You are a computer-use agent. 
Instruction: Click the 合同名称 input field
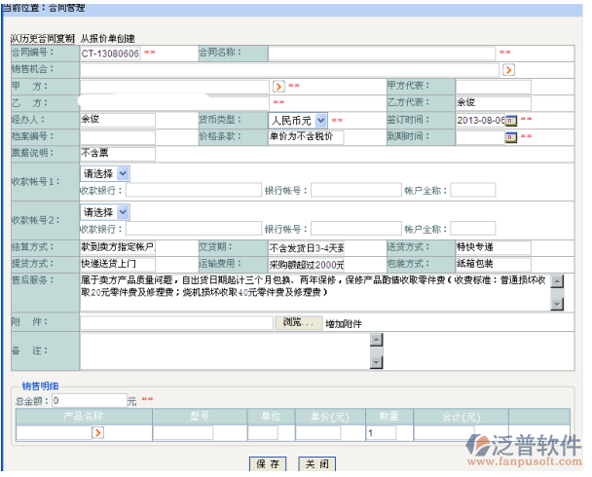[381, 54]
